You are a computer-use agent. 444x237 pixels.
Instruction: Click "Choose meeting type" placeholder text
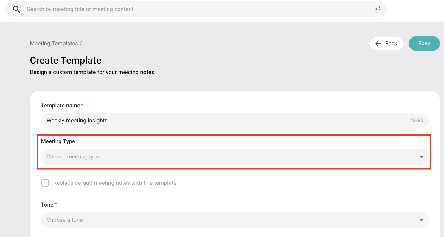click(73, 157)
